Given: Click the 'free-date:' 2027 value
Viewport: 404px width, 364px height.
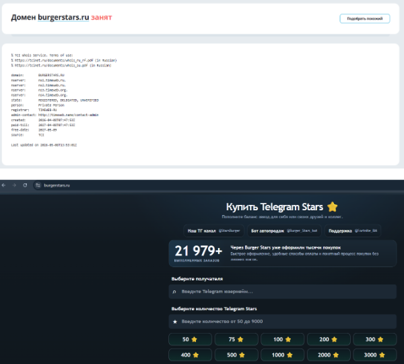Looking at the screenshot, I should click(x=47, y=130).
